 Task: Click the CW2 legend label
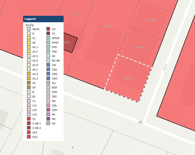point(54,74)
